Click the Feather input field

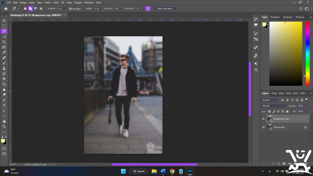(x=62, y=8)
